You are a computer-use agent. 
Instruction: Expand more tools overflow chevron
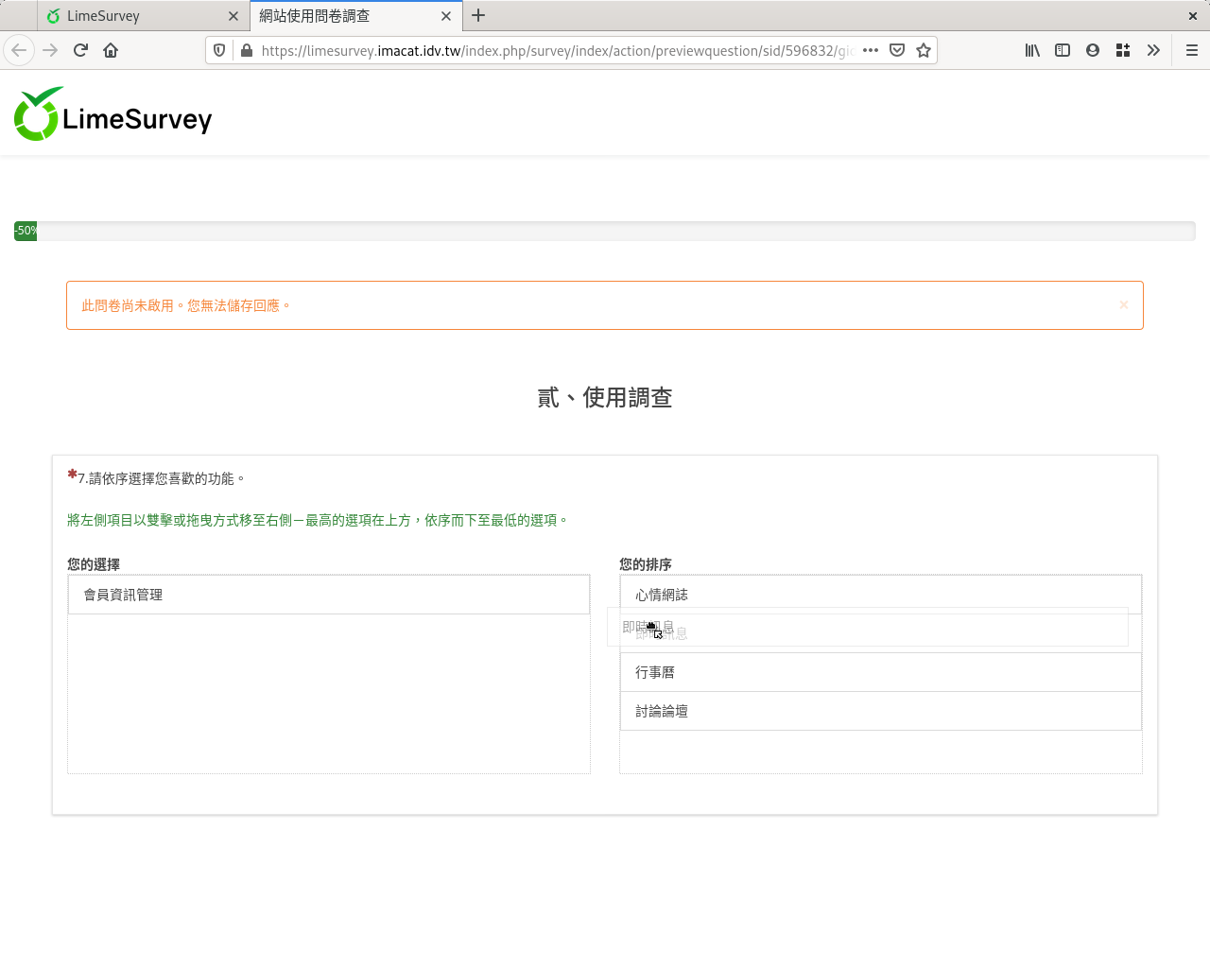[x=1153, y=50]
